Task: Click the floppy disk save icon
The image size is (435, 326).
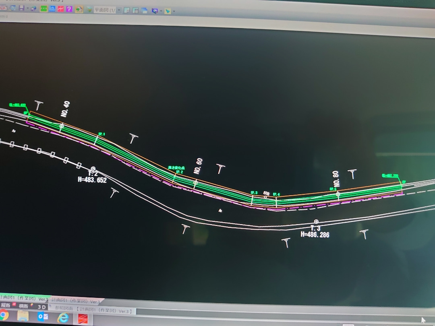Action: 22,8
